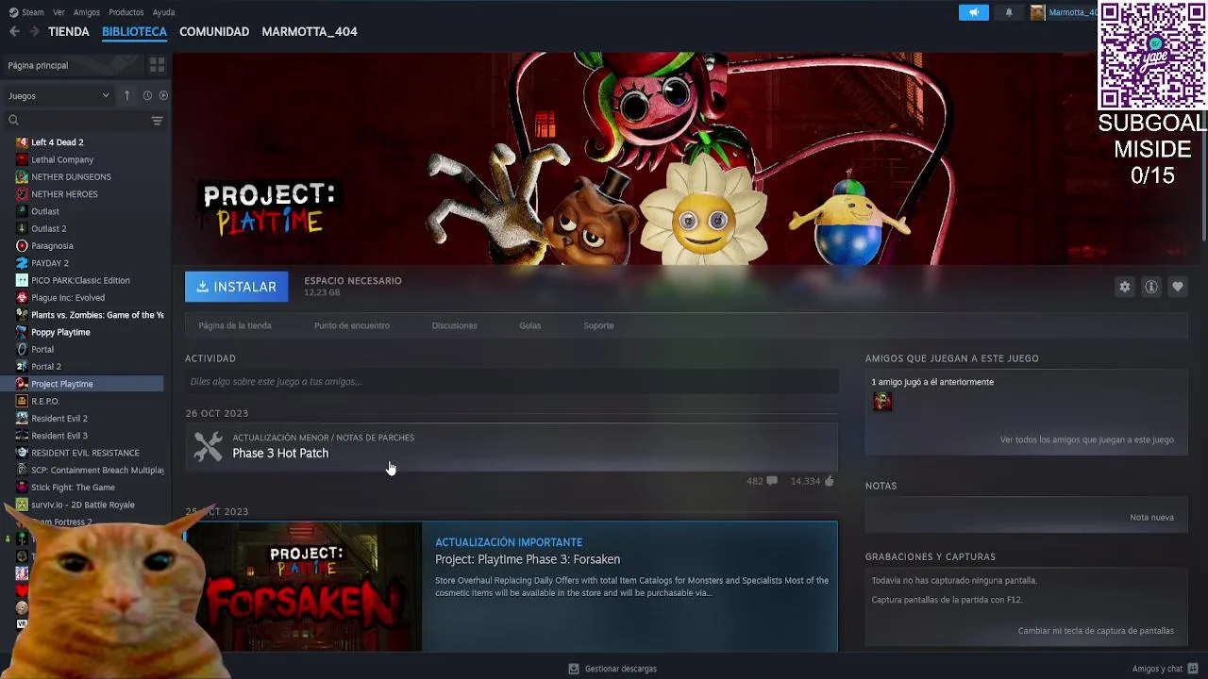Open the MARMOTTA_404 profile tab

click(x=310, y=31)
